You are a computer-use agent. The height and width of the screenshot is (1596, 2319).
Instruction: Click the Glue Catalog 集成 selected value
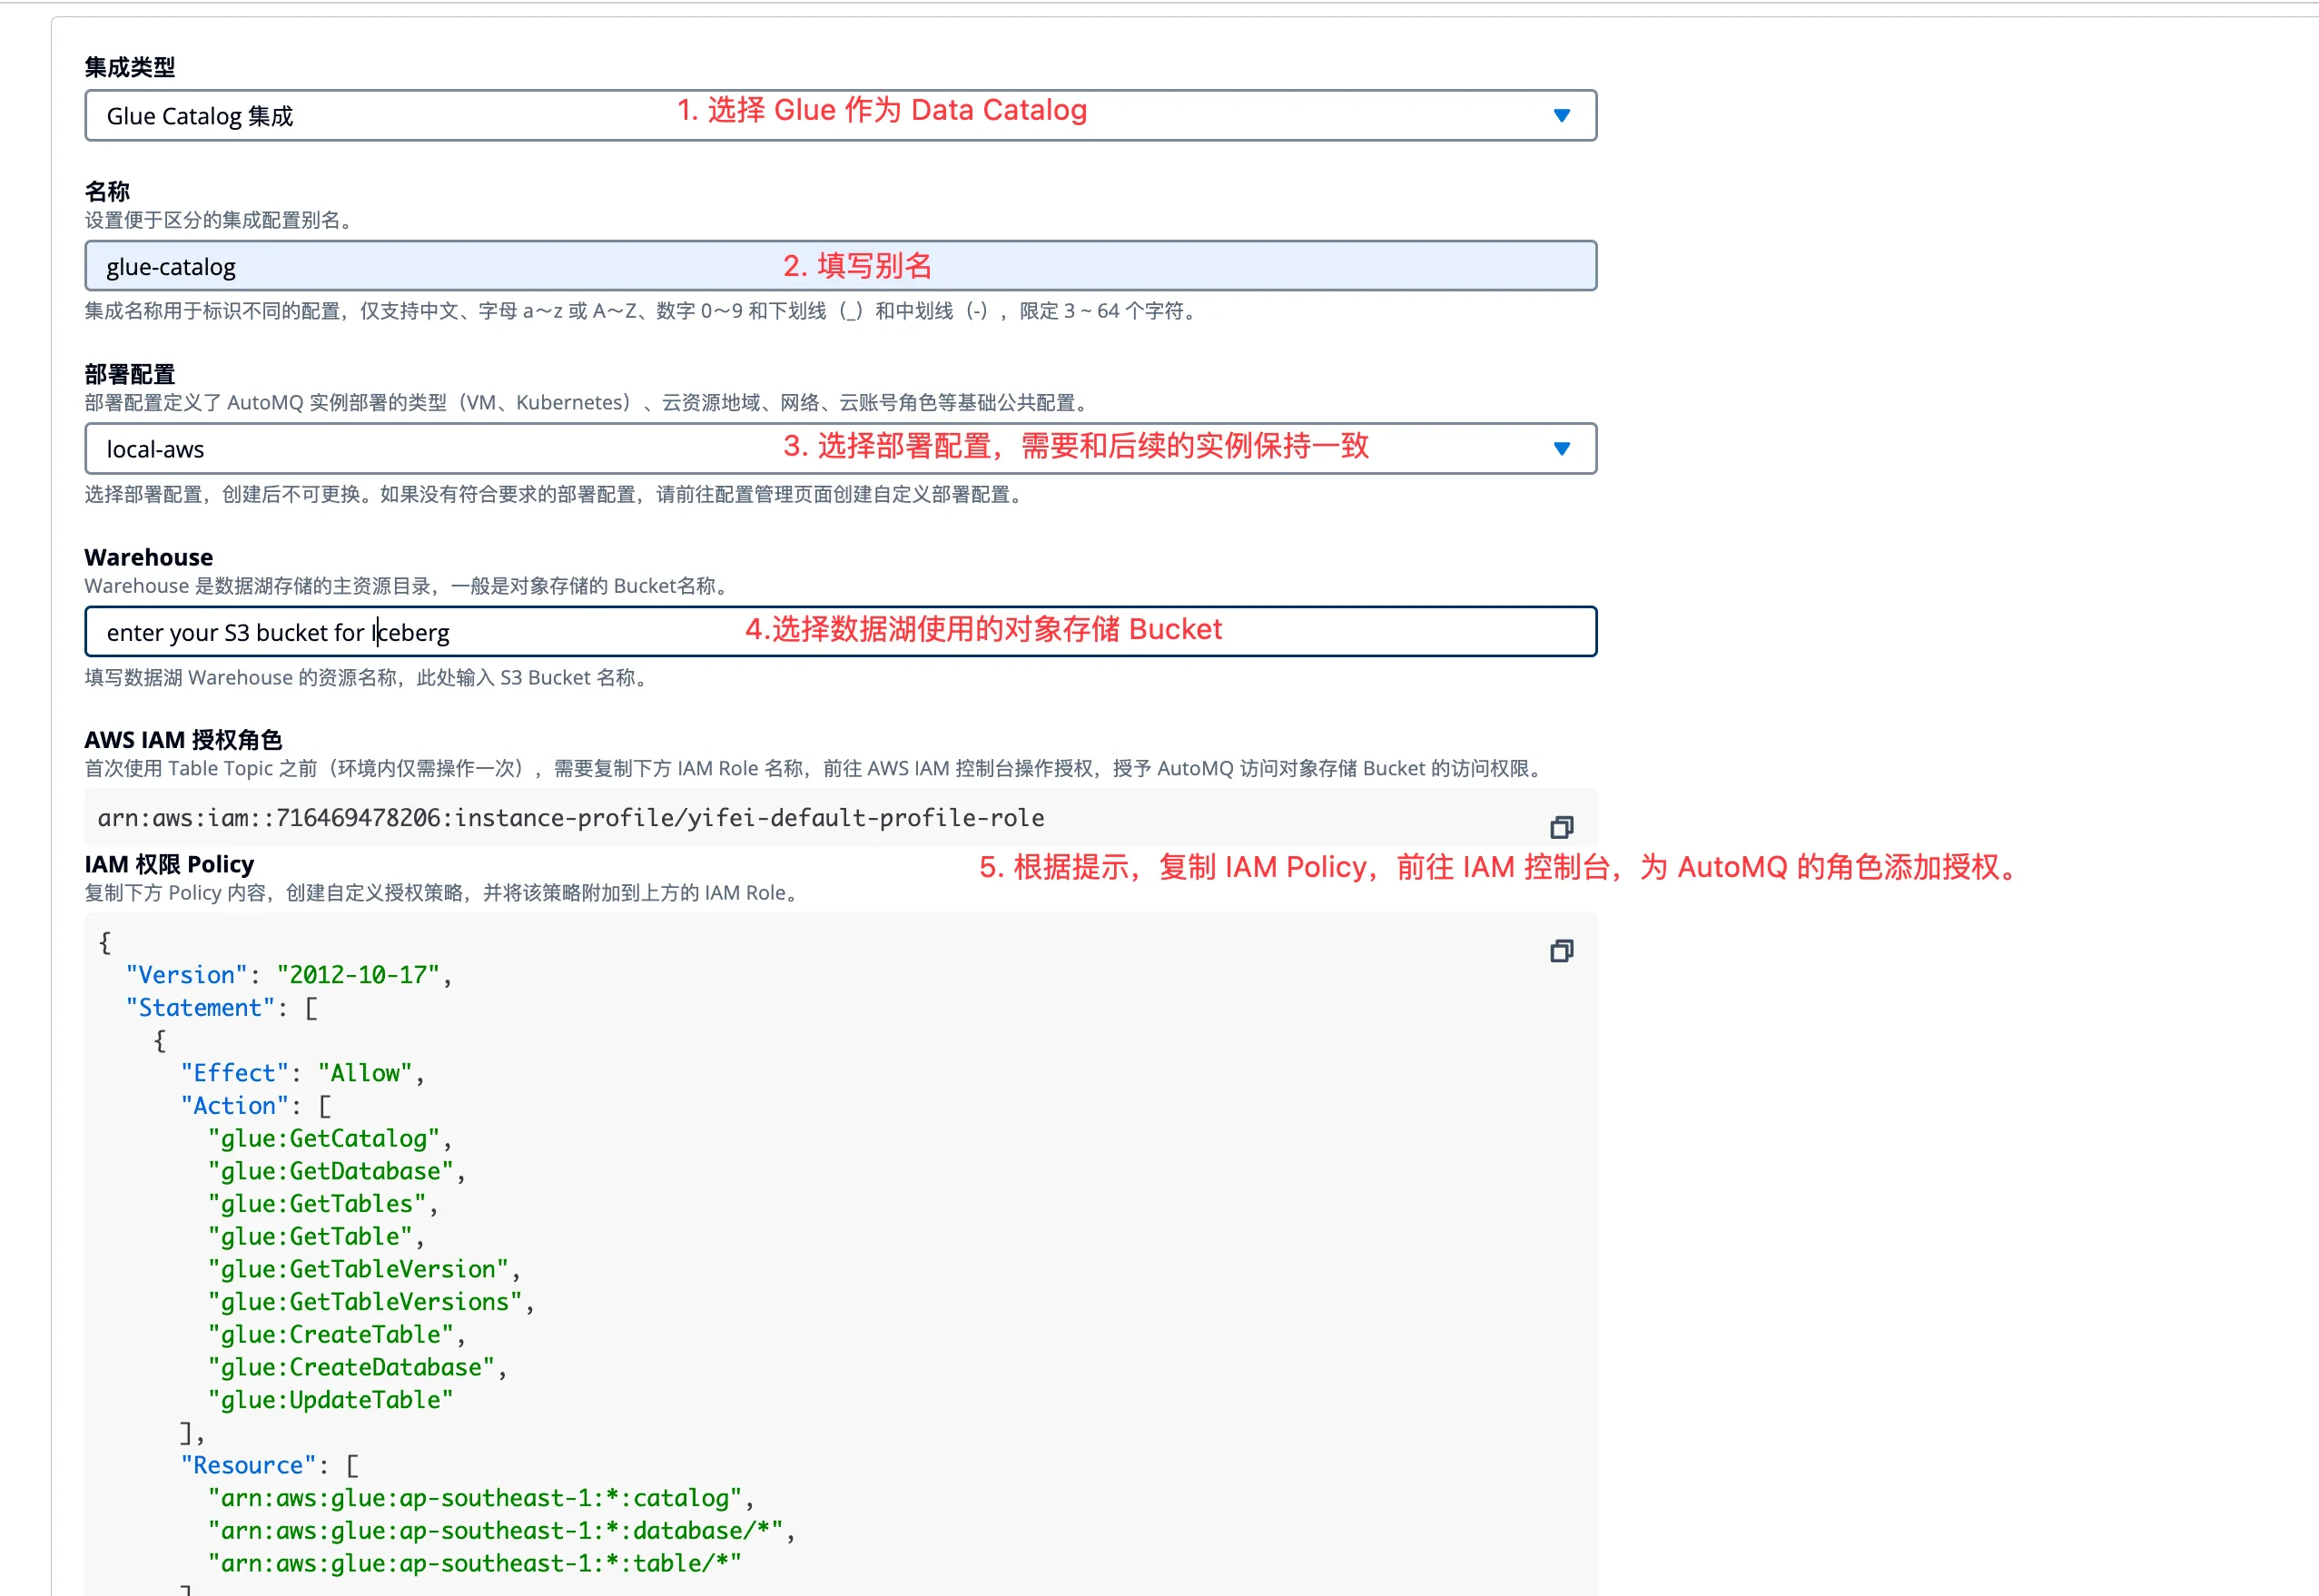(200, 116)
